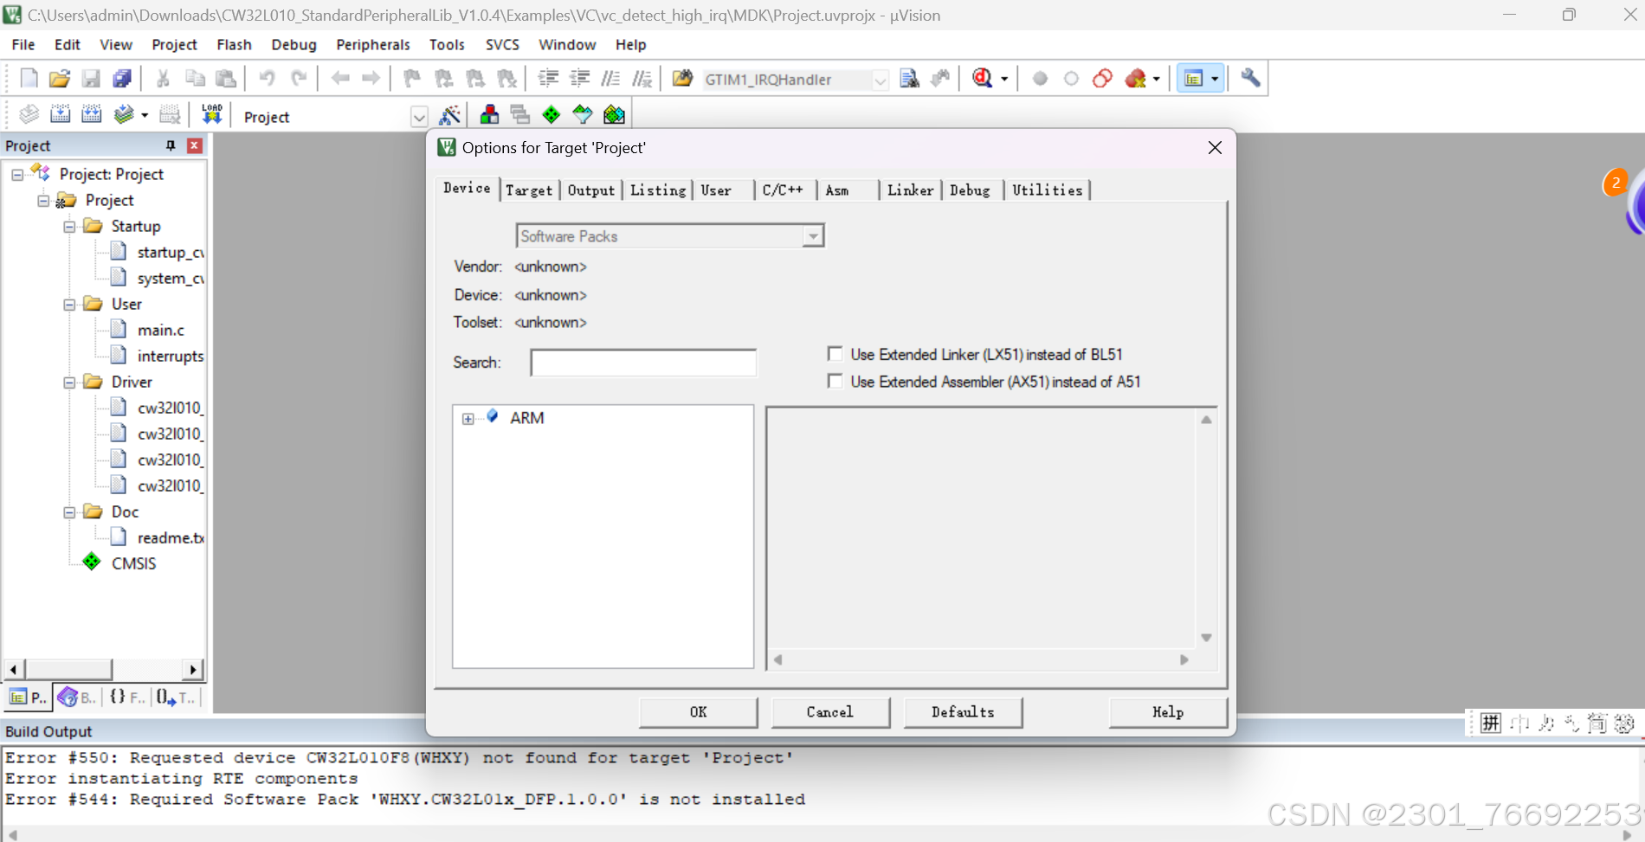Click the Download LOAD icon

211,114
